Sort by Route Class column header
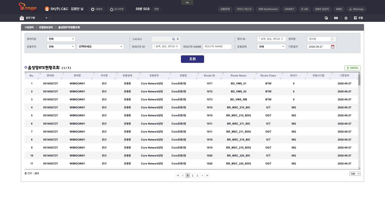Screen dimensions: 385x209 coord(268,76)
